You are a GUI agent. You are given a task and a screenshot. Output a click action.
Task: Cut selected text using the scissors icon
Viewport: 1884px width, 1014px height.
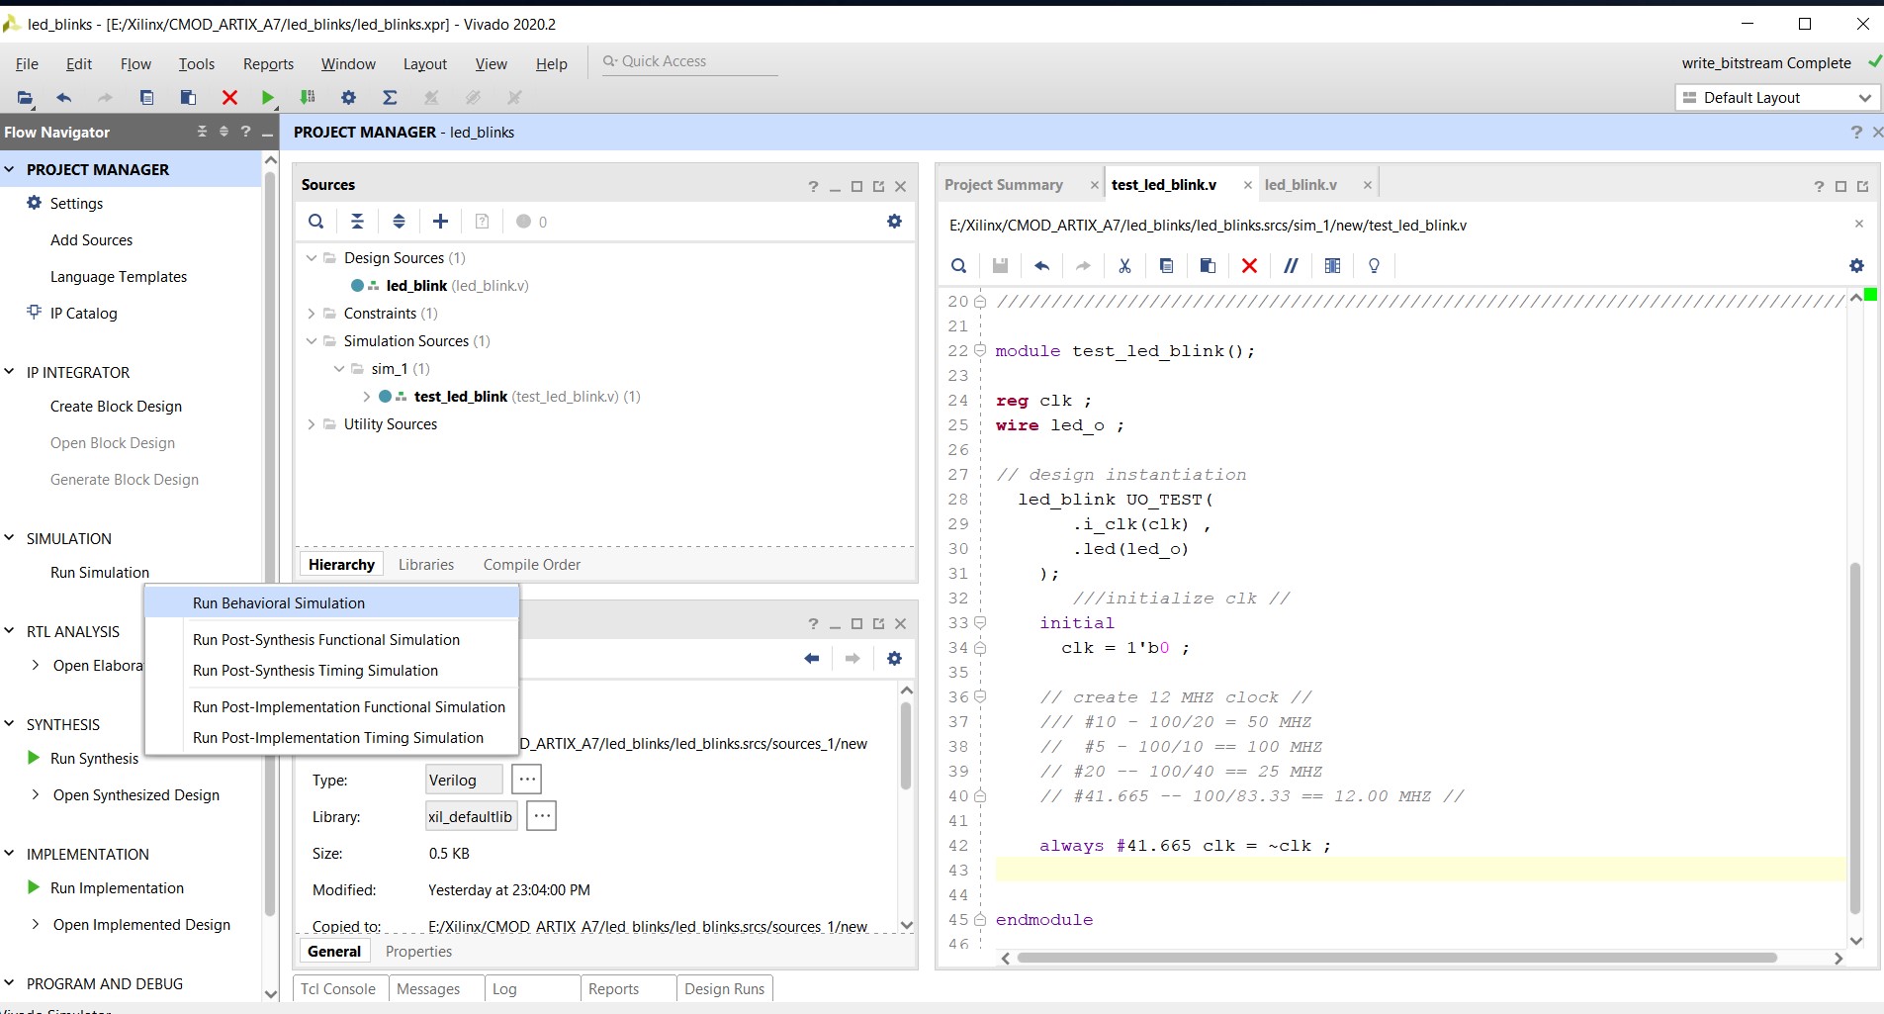point(1123,265)
